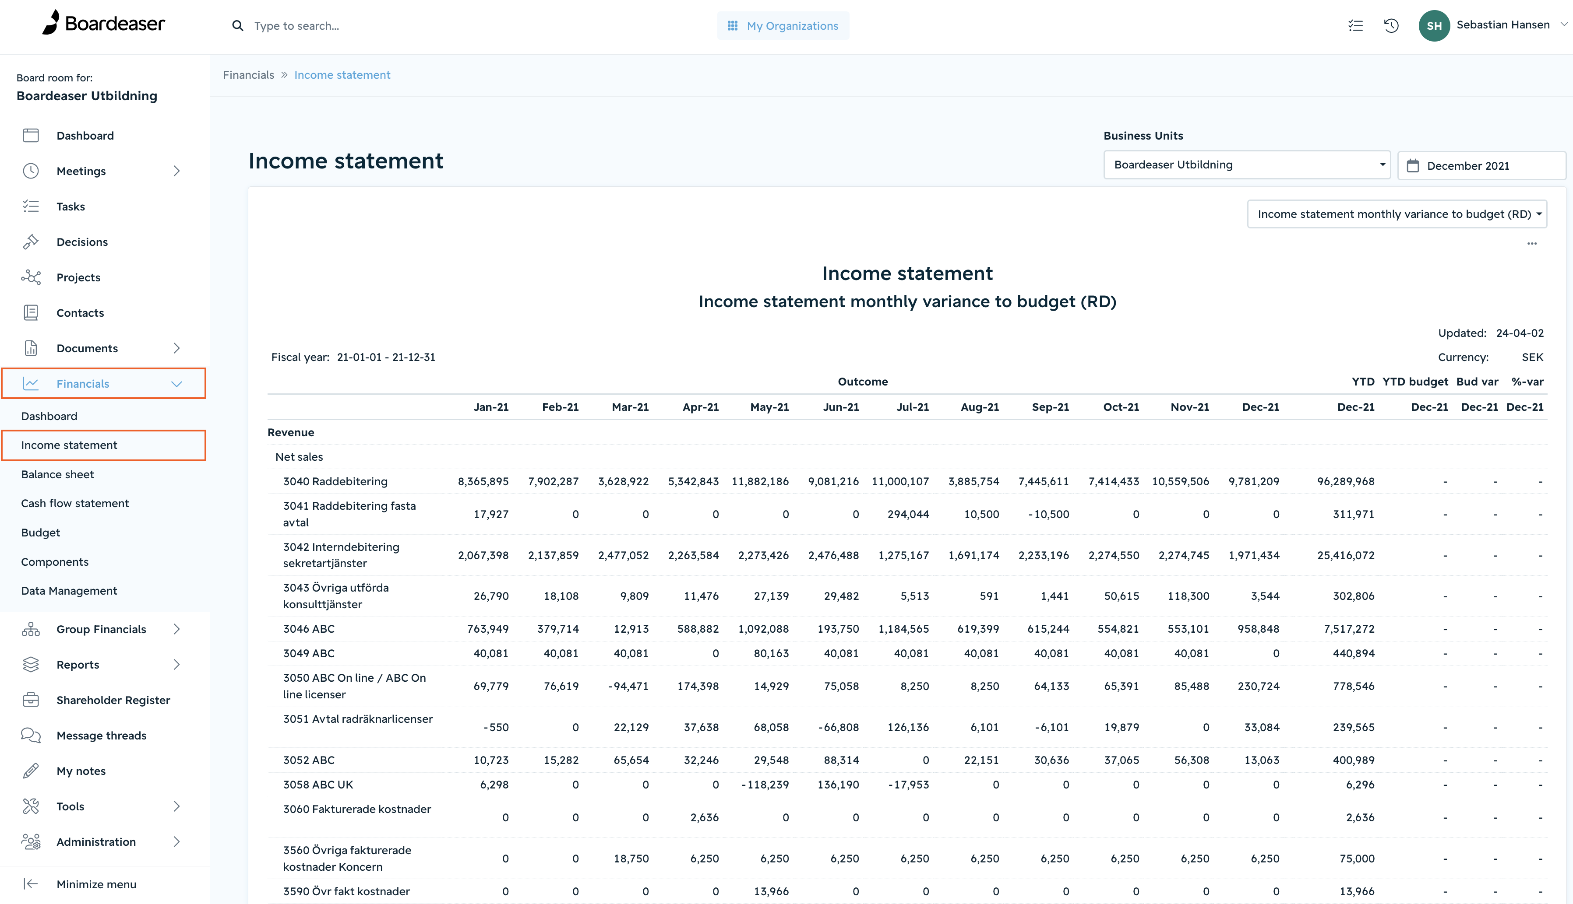Click the Bud var column header

coord(1478,381)
